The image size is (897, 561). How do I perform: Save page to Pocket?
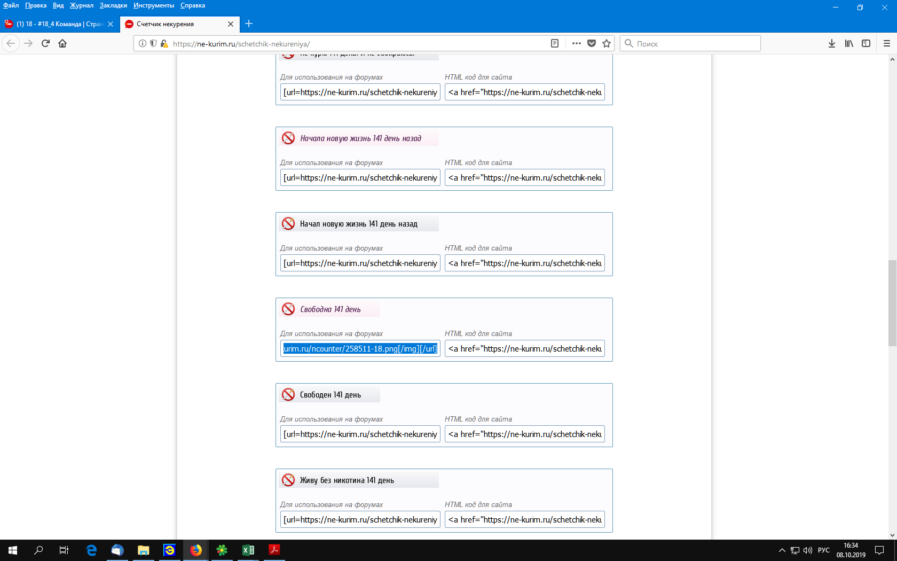click(x=592, y=43)
